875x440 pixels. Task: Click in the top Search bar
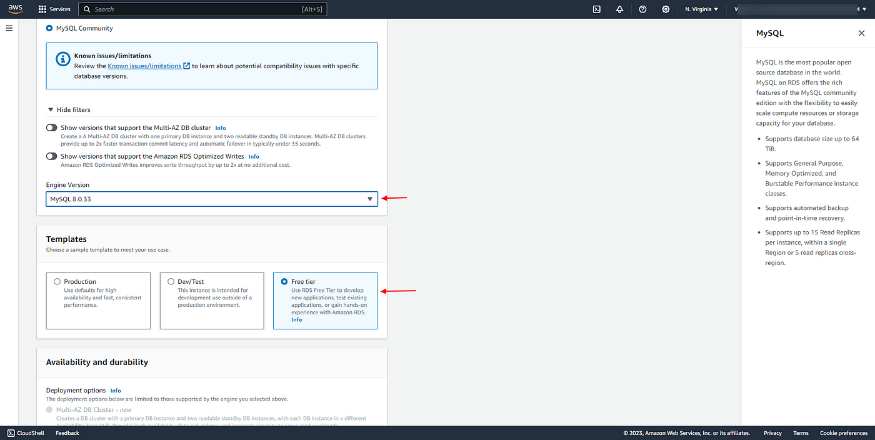202,9
